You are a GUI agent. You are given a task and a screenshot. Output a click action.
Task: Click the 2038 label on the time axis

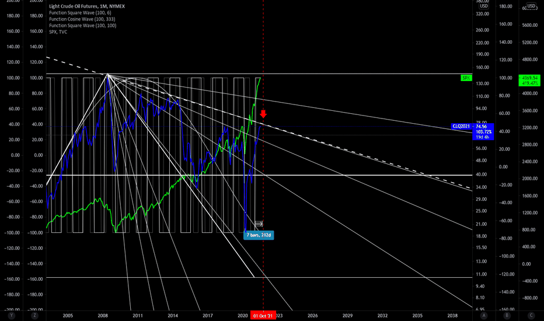[x=452, y=316]
